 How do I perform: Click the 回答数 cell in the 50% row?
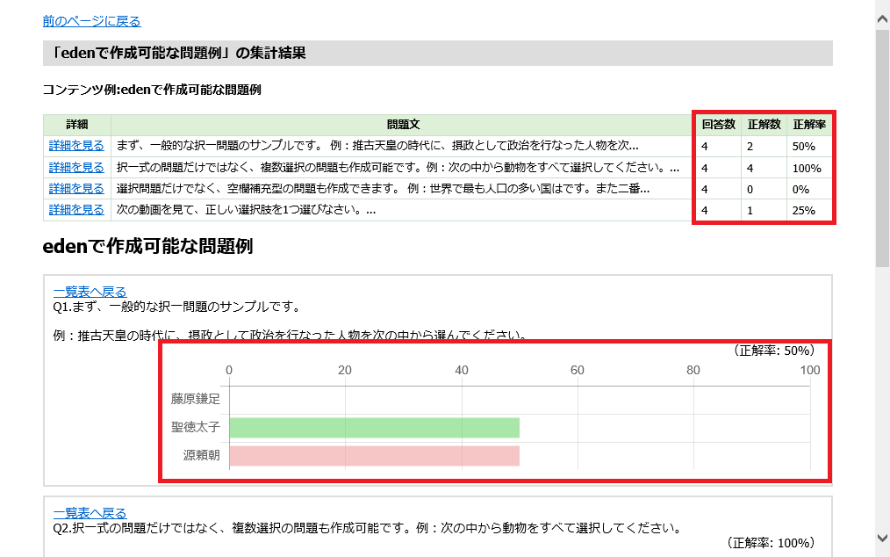click(718, 146)
